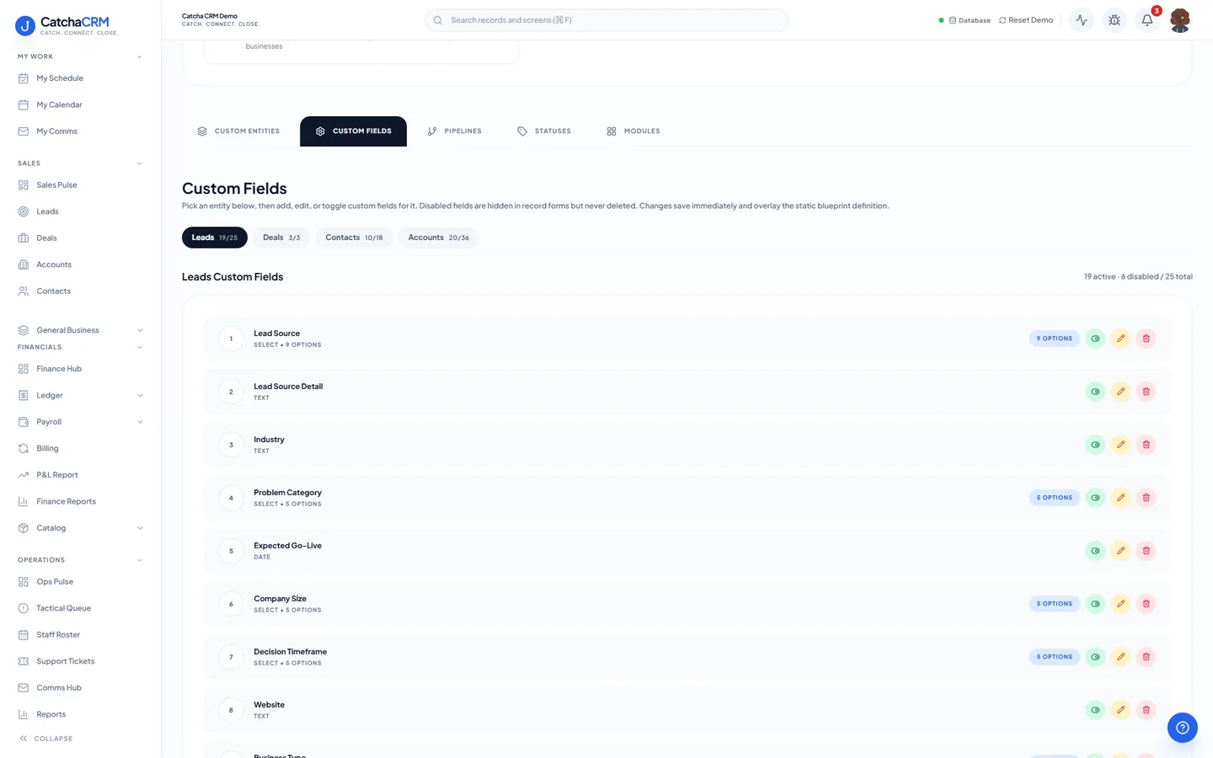Screen dimensions: 1213x758
Task: Toggle visibility of Industry field
Action: 1095,445
